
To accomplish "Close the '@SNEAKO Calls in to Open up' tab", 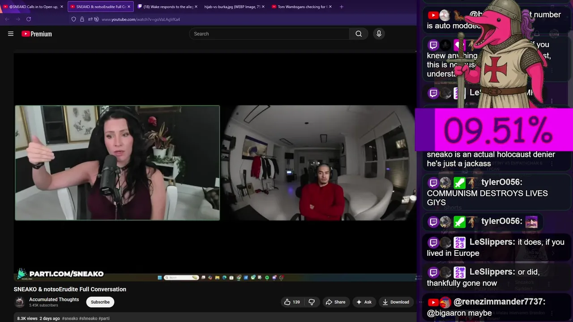I will [x=62, y=7].
